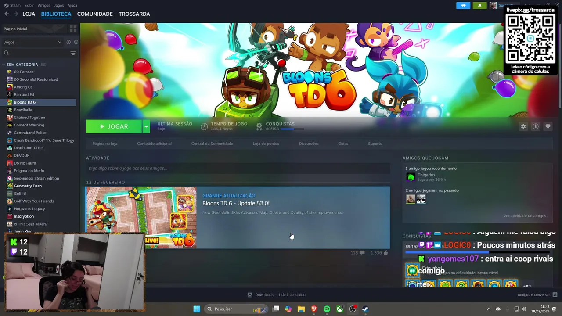562x316 pixels.
Task: Open Spotify from taskbar
Action: 327,309
